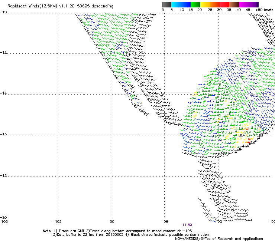Click the '-20' latitude axis label

tap(3, 217)
